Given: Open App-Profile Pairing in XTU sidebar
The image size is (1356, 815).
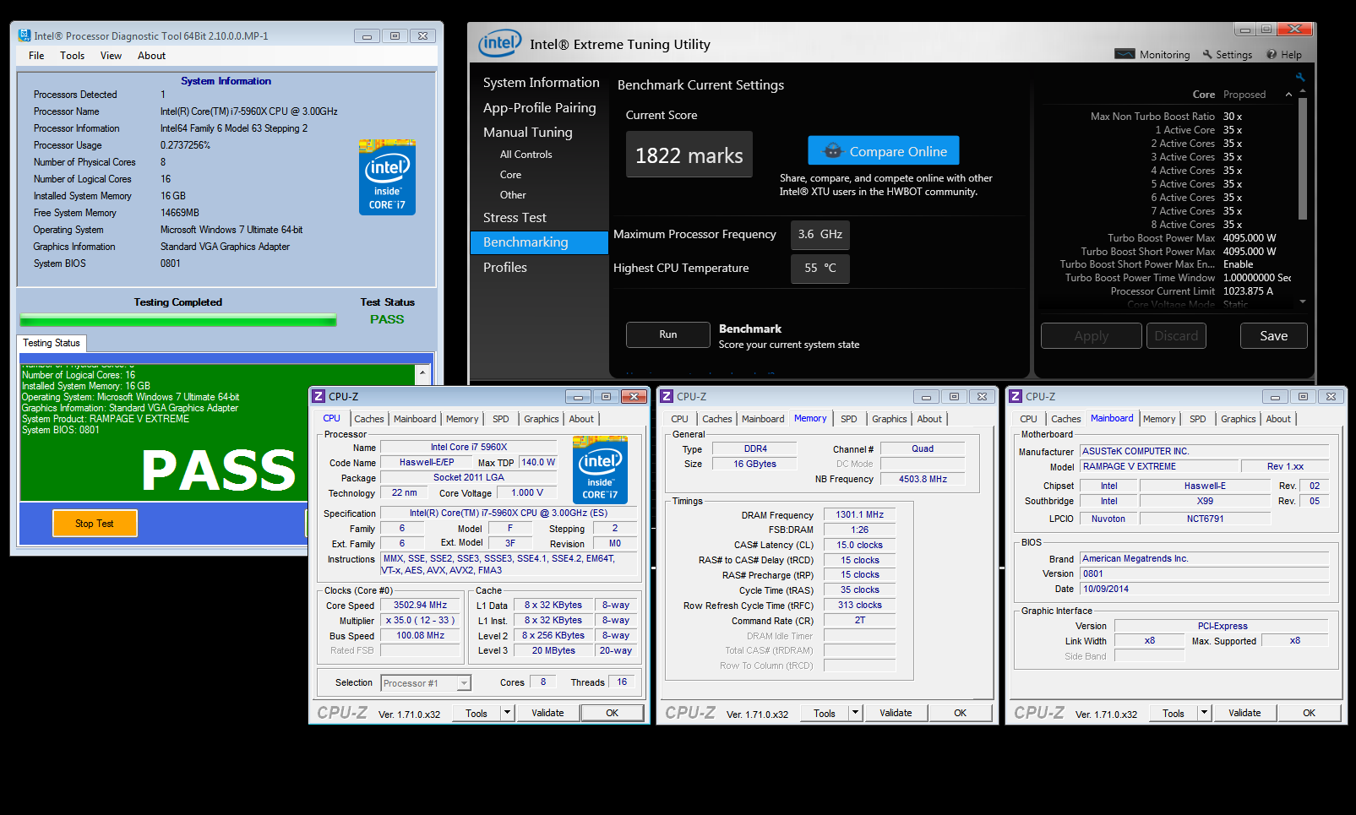Looking at the screenshot, I should pyautogui.click(x=539, y=108).
